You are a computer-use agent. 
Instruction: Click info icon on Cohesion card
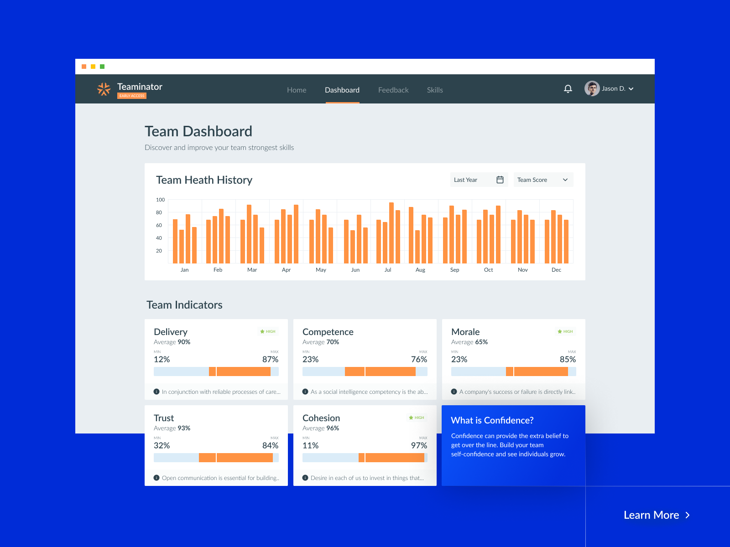[305, 478]
